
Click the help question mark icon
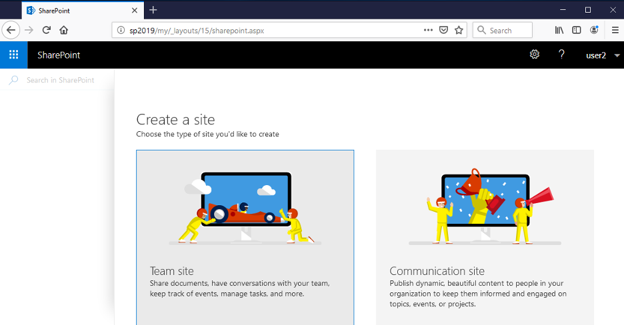tap(562, 55)
